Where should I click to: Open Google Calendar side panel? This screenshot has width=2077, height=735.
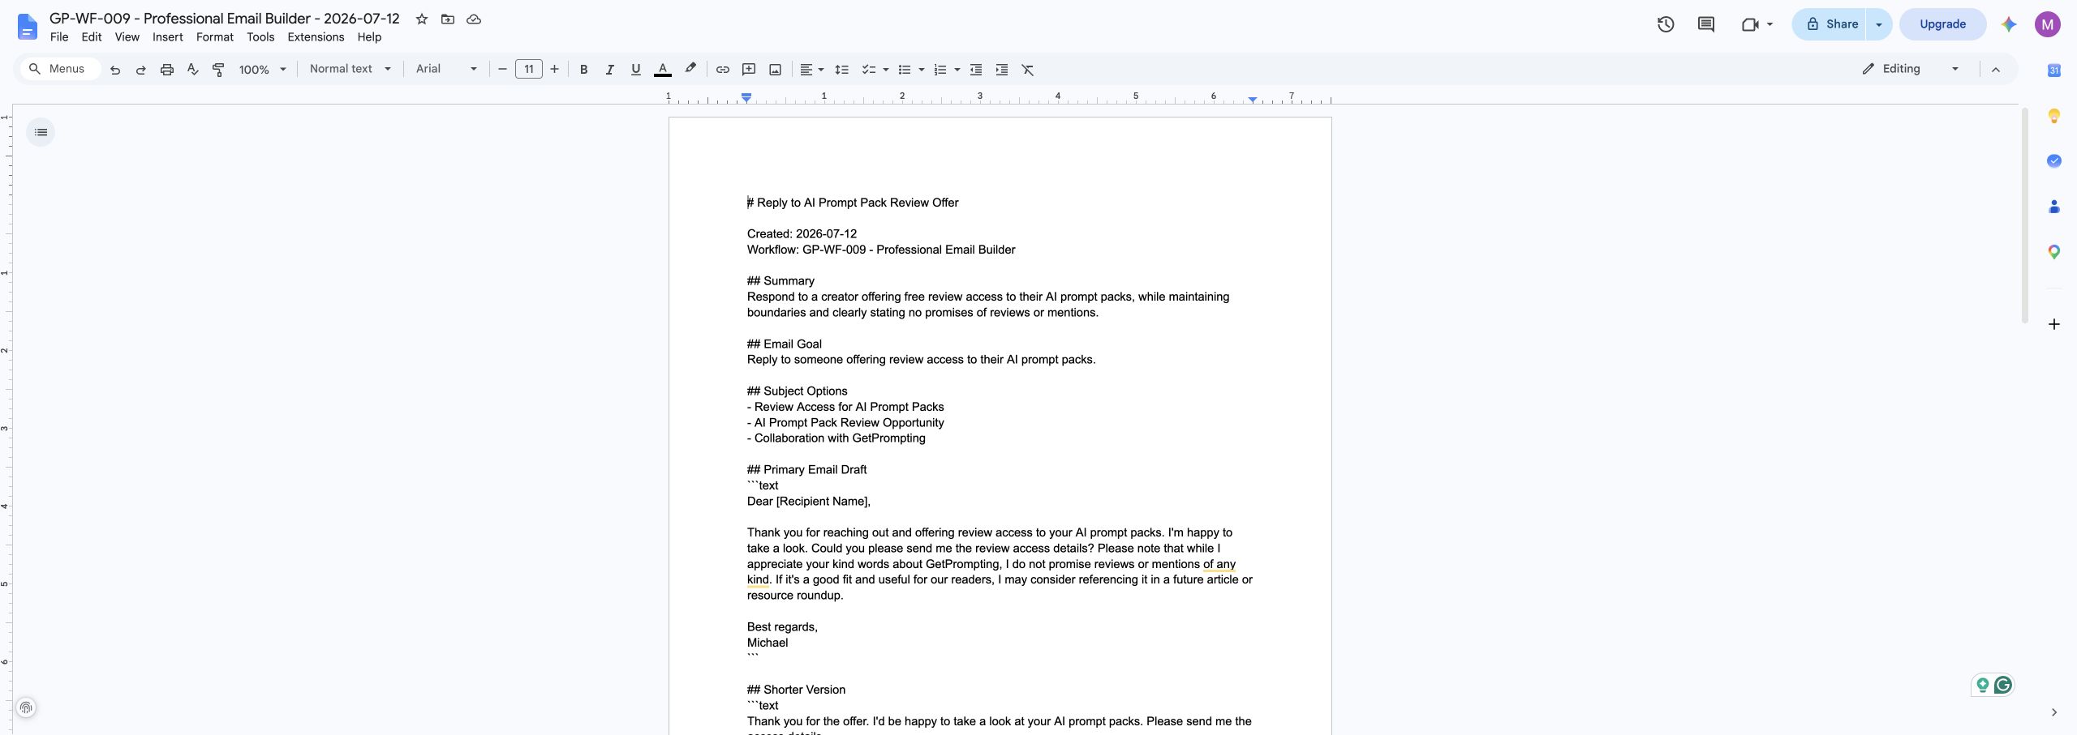(x=2054, y=71)
